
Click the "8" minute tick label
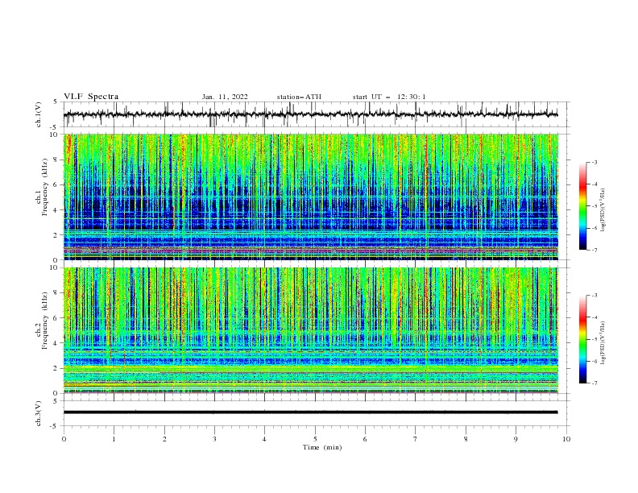tap(466, 439)
